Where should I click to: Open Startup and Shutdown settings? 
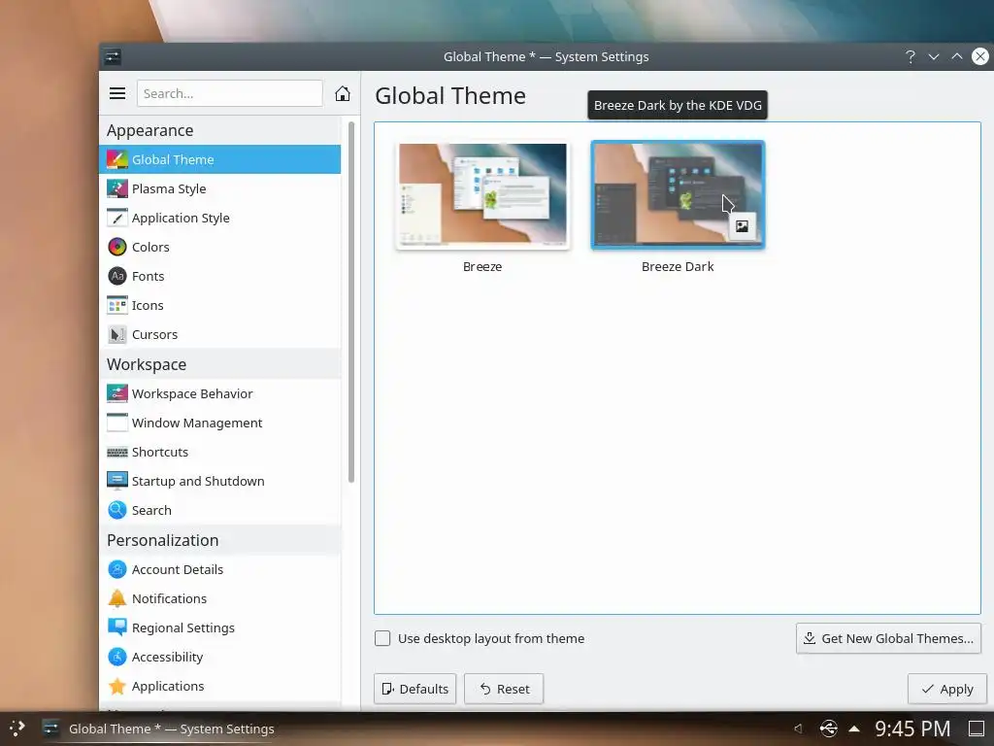coord(220,481)
